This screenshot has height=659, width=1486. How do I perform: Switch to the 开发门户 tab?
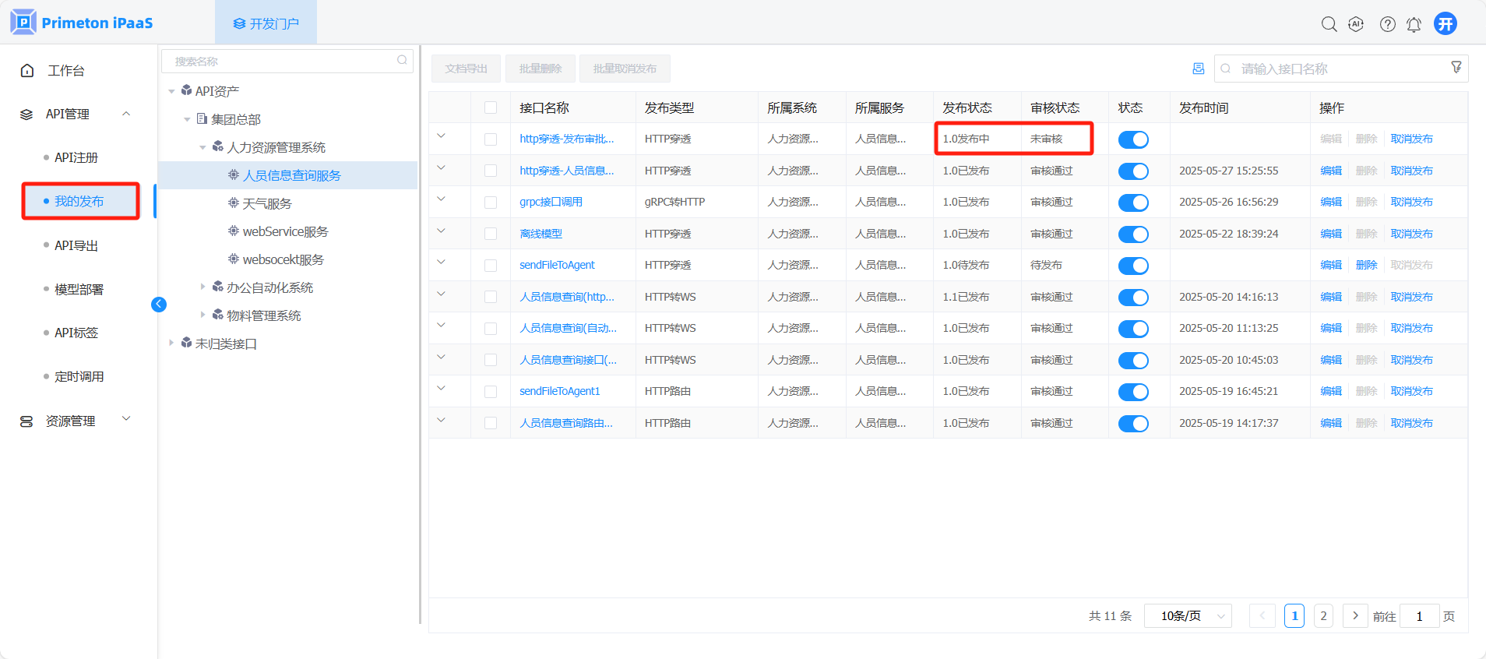tap(266, 23)
